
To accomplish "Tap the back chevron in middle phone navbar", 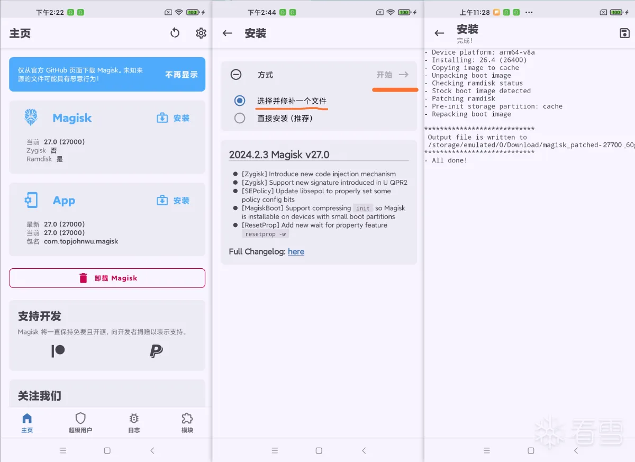I will click(x=364, y=450).
